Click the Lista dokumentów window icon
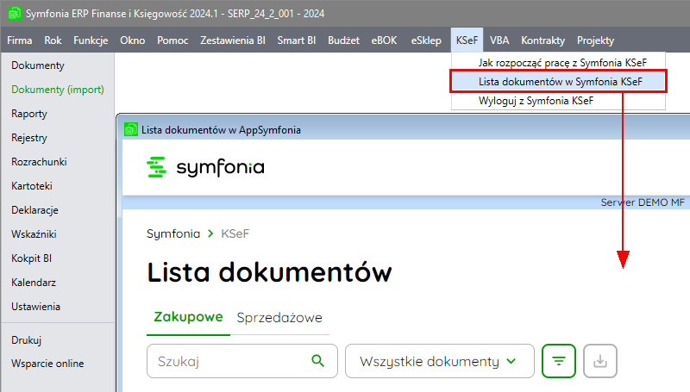This screenshot has width=690, height=392. 130,129
